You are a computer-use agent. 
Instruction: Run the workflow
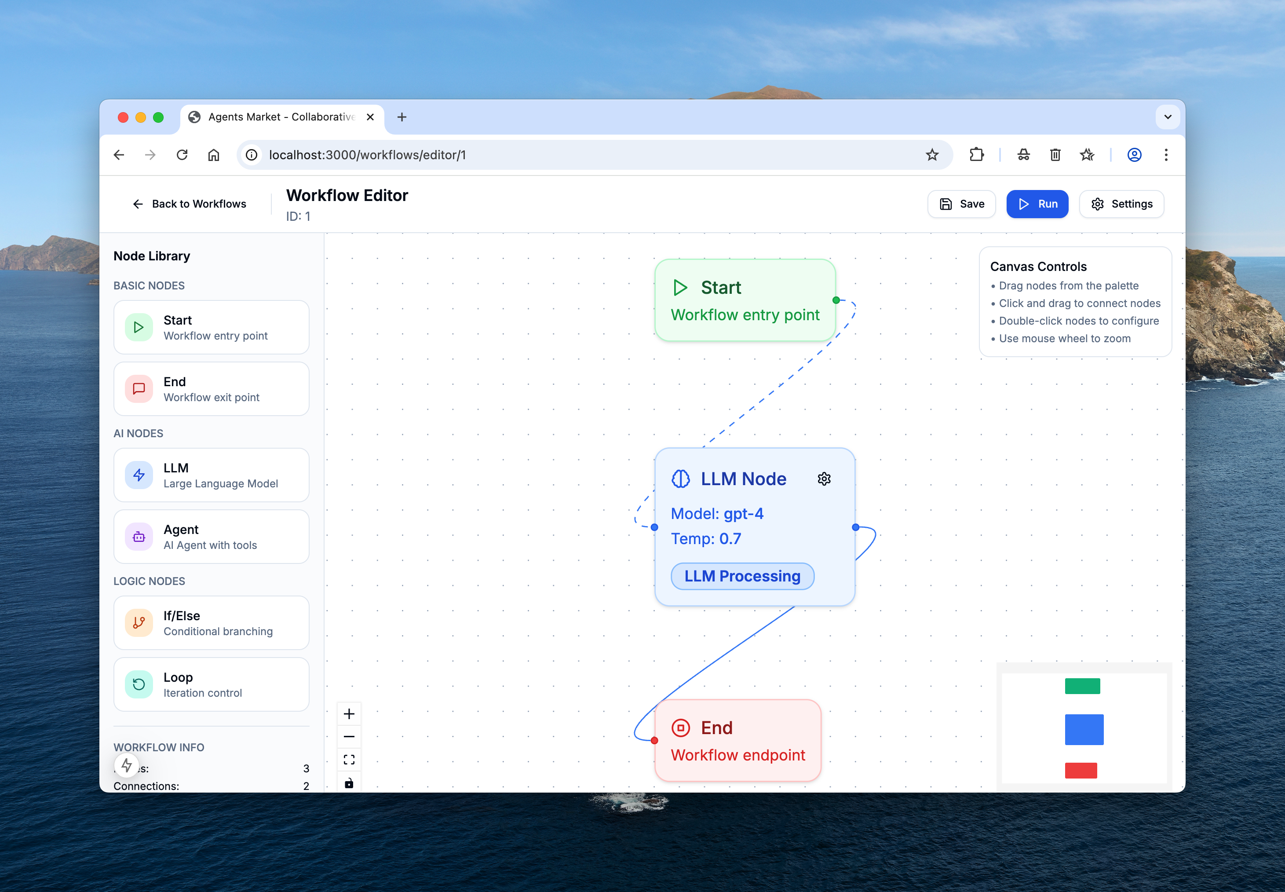(1037, 204)
